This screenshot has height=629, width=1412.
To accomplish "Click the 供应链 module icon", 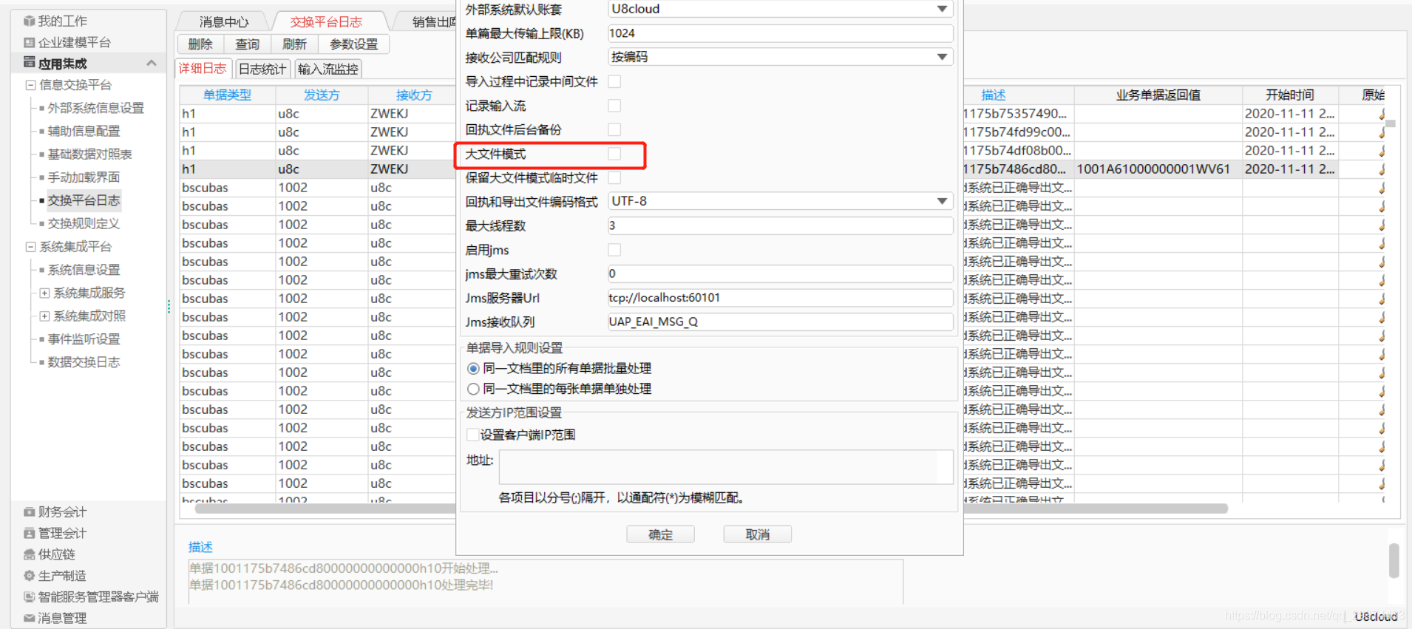I will tap(30, 554).
